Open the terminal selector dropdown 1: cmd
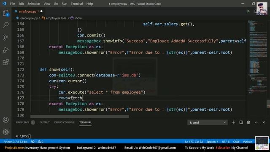Screen dimensions: 270x152 (x=207, y=122)
